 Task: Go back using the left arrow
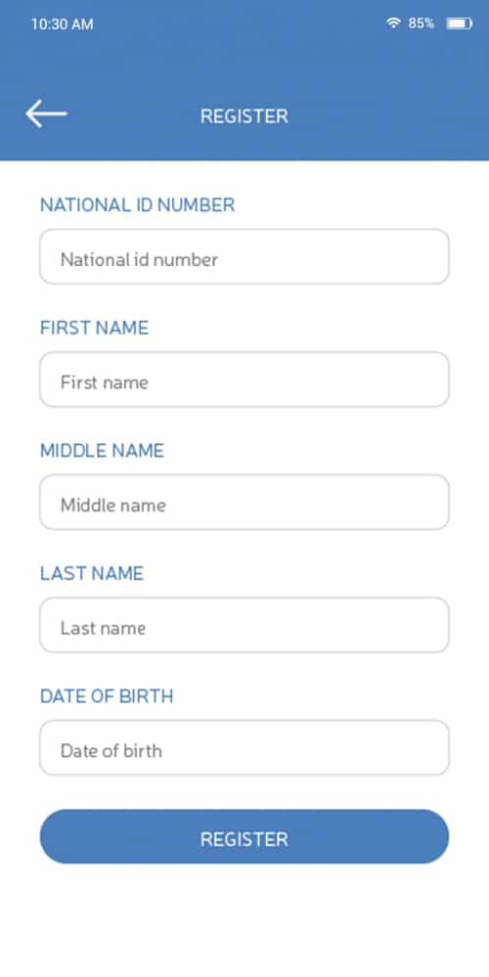click(46, 114)
